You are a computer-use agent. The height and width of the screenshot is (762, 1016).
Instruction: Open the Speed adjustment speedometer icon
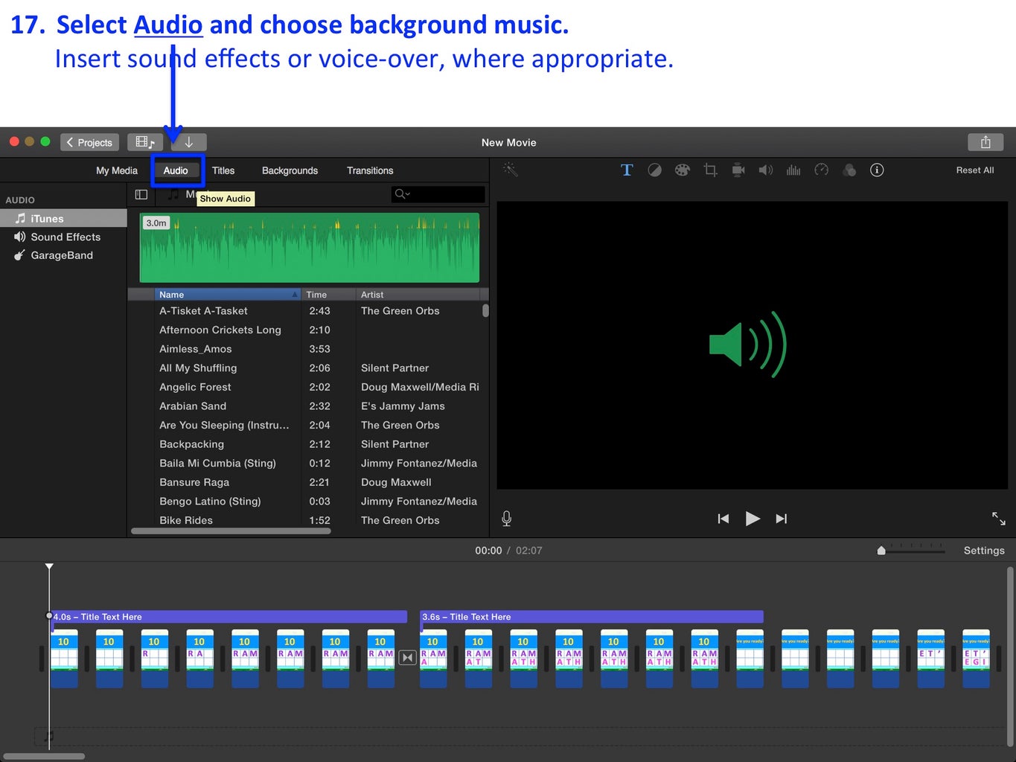(821, 170)
